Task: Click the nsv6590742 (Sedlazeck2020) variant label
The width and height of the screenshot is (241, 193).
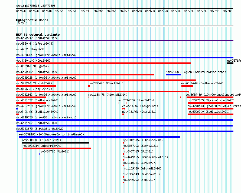Action: pyautogui.click(x=37, y=38)
